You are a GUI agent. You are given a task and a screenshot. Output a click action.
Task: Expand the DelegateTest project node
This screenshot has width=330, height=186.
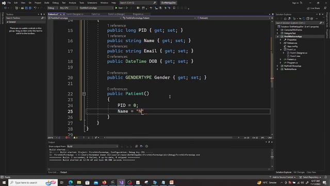point(277,33)
